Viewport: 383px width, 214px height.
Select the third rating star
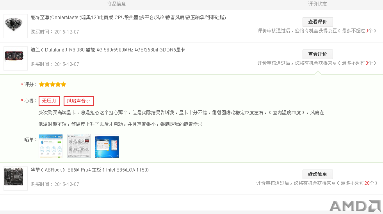tap(53, 85)
